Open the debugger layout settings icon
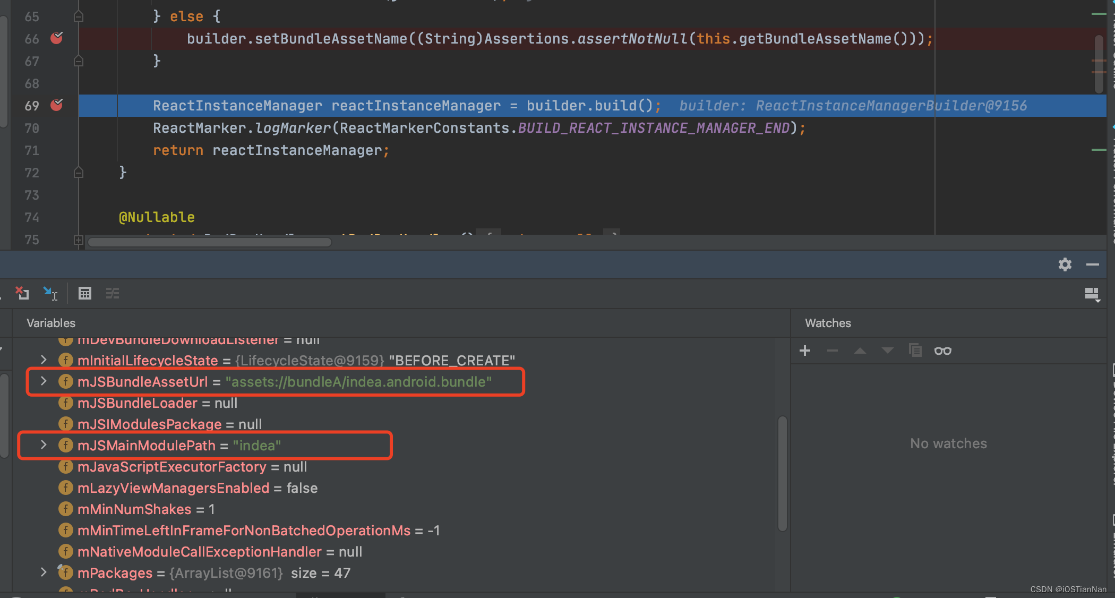 (1092, 294)
